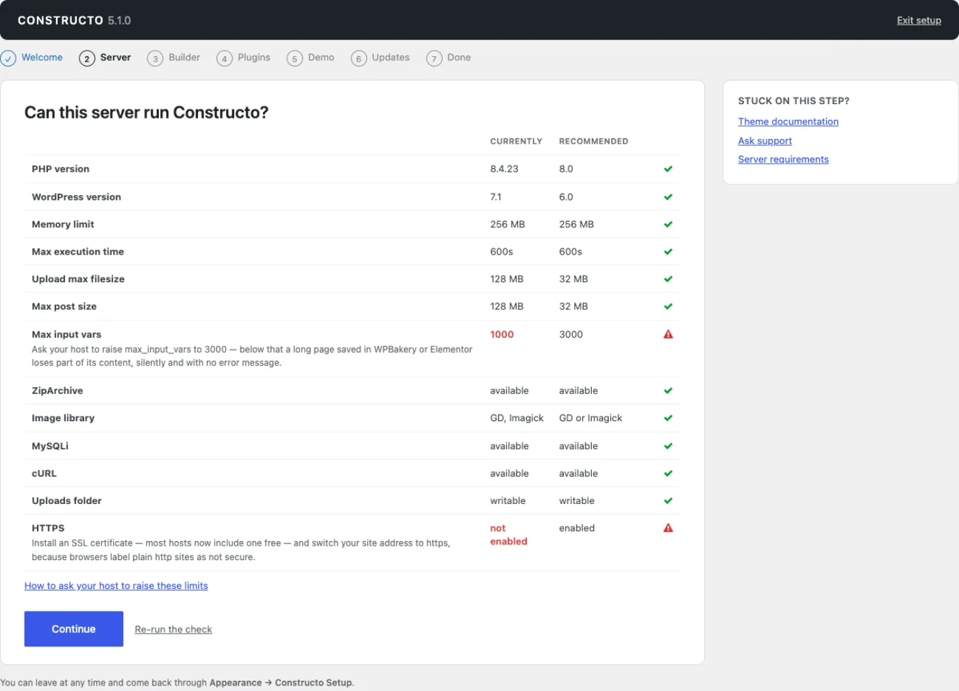Click the red warning icon in HTTPS row
The image size is (959, 691).
668,528
